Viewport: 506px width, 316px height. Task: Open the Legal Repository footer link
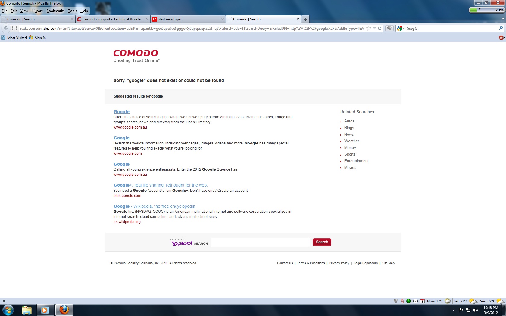point(366,263)
